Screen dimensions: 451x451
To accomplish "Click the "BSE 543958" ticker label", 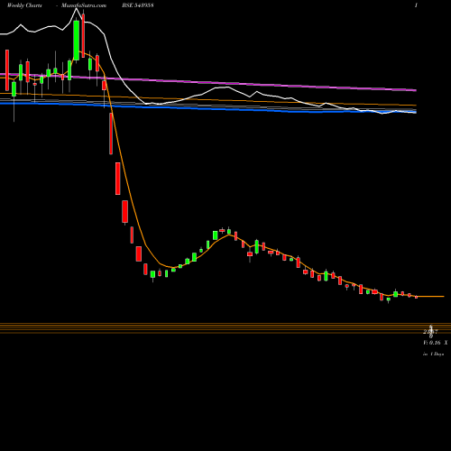I will 138,5.
